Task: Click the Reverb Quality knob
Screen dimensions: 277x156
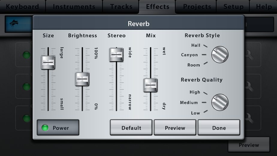Action: coord(220,102)
